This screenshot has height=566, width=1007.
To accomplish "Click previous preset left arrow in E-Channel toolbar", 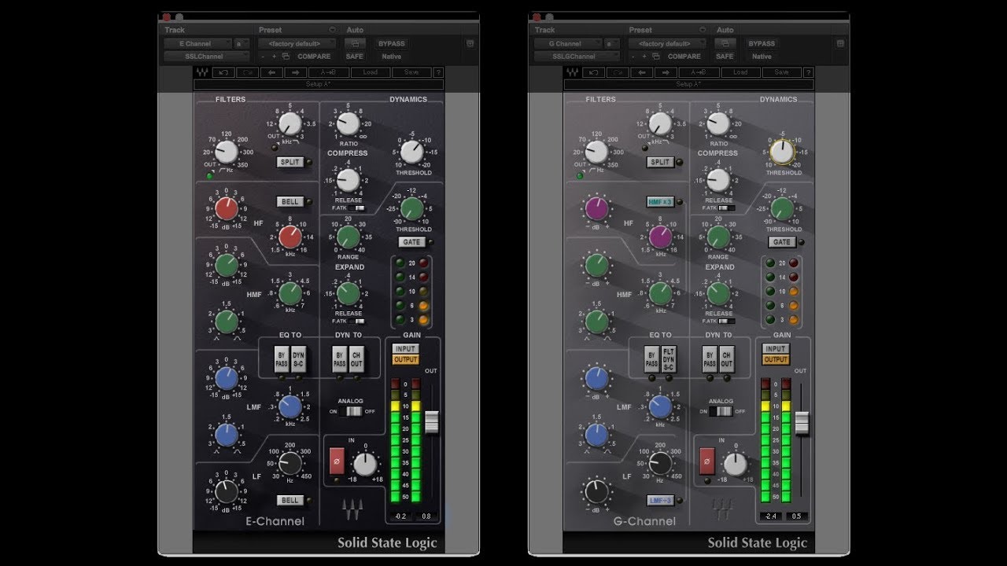I will [x=272, y=72].
